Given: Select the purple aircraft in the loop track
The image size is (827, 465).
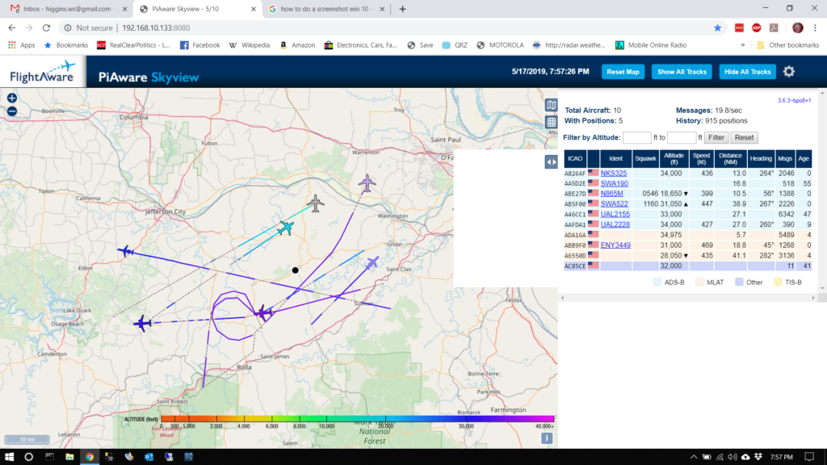Looking at the screenshot, I should 263,313.
